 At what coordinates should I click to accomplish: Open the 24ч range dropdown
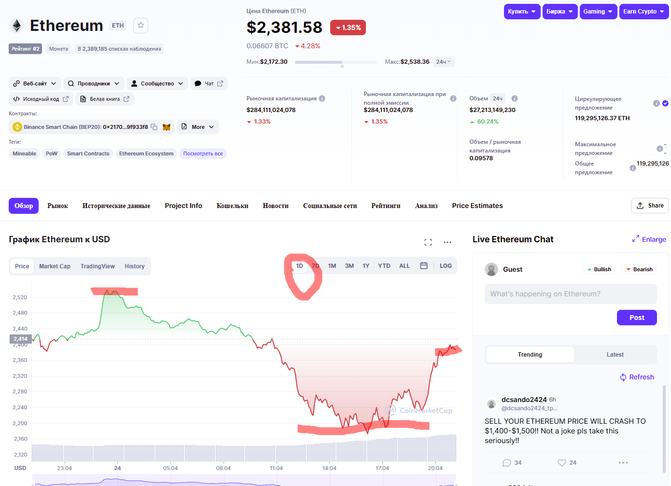(x=443, y=62)
